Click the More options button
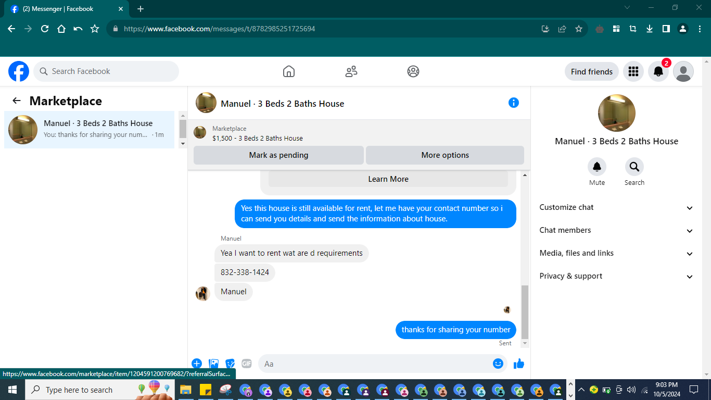This screenshot has width=711, height=400. [x=445, y=155]
